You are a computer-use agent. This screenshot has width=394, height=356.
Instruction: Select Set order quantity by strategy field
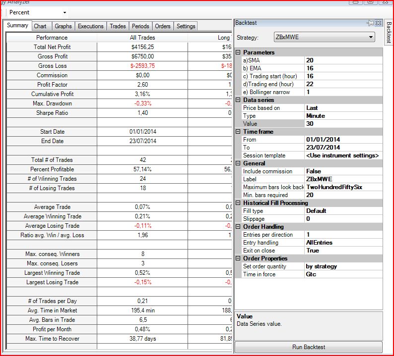(x=343, y=266)
